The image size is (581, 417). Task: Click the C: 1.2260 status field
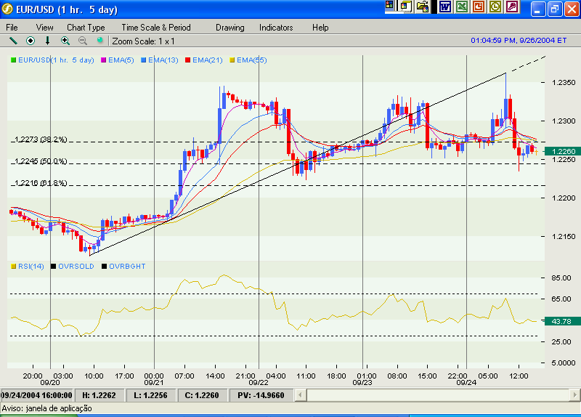[x=202, y=395]
